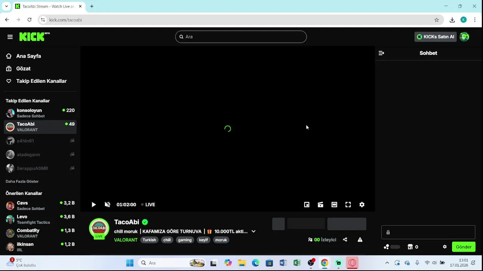Click the LIVE indicator in player
Screen dimensions: 483x271
pos(148,205)
